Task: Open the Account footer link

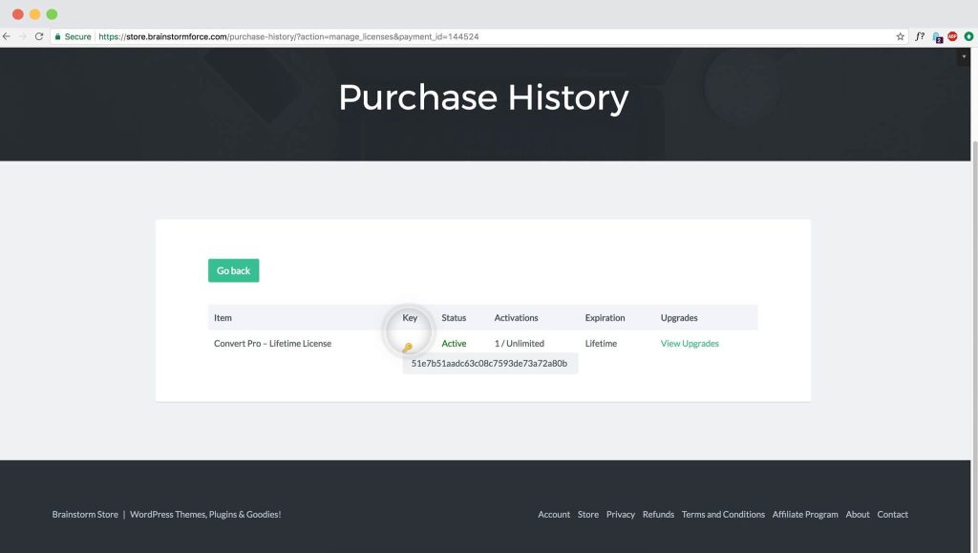Action: coord(554,515)
